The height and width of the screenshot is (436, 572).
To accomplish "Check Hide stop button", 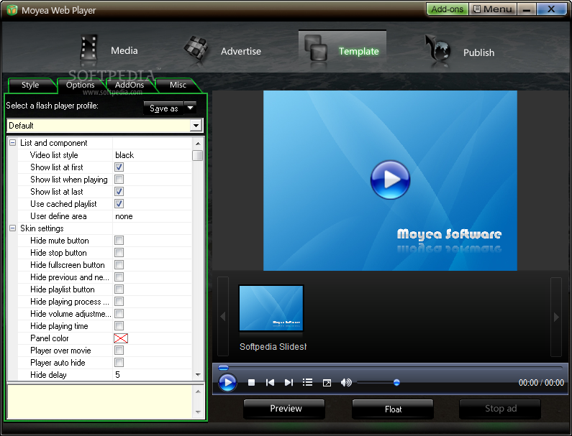I will 119,252.
